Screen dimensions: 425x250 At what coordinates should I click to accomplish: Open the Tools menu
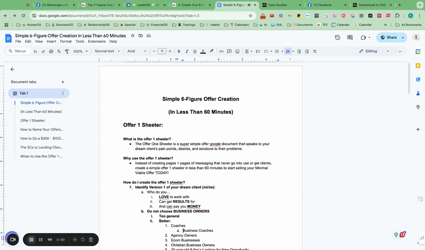click(x=80, y=41)
